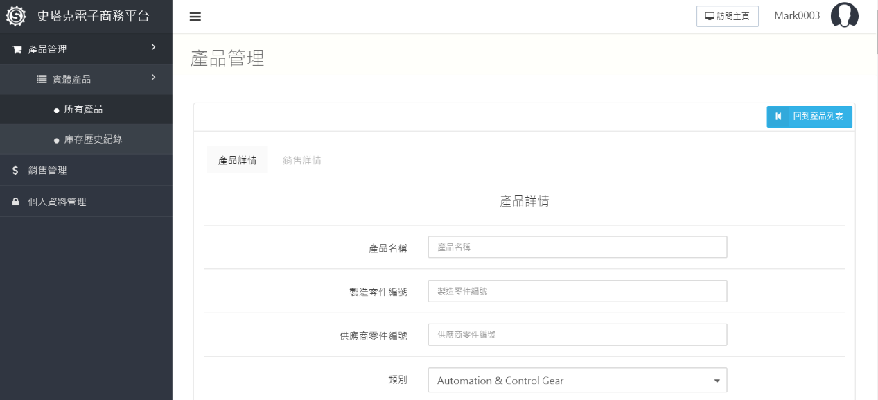Screen dimensions: 878x400
Task: Click the monitor icon in 訪問主頁 button
Action: 710,17
